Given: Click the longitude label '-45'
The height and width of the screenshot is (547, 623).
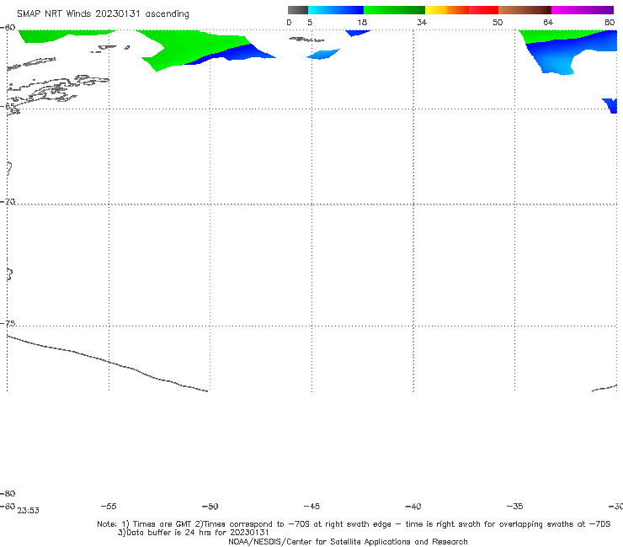Looking at the screenshot, I should point(311,506).
